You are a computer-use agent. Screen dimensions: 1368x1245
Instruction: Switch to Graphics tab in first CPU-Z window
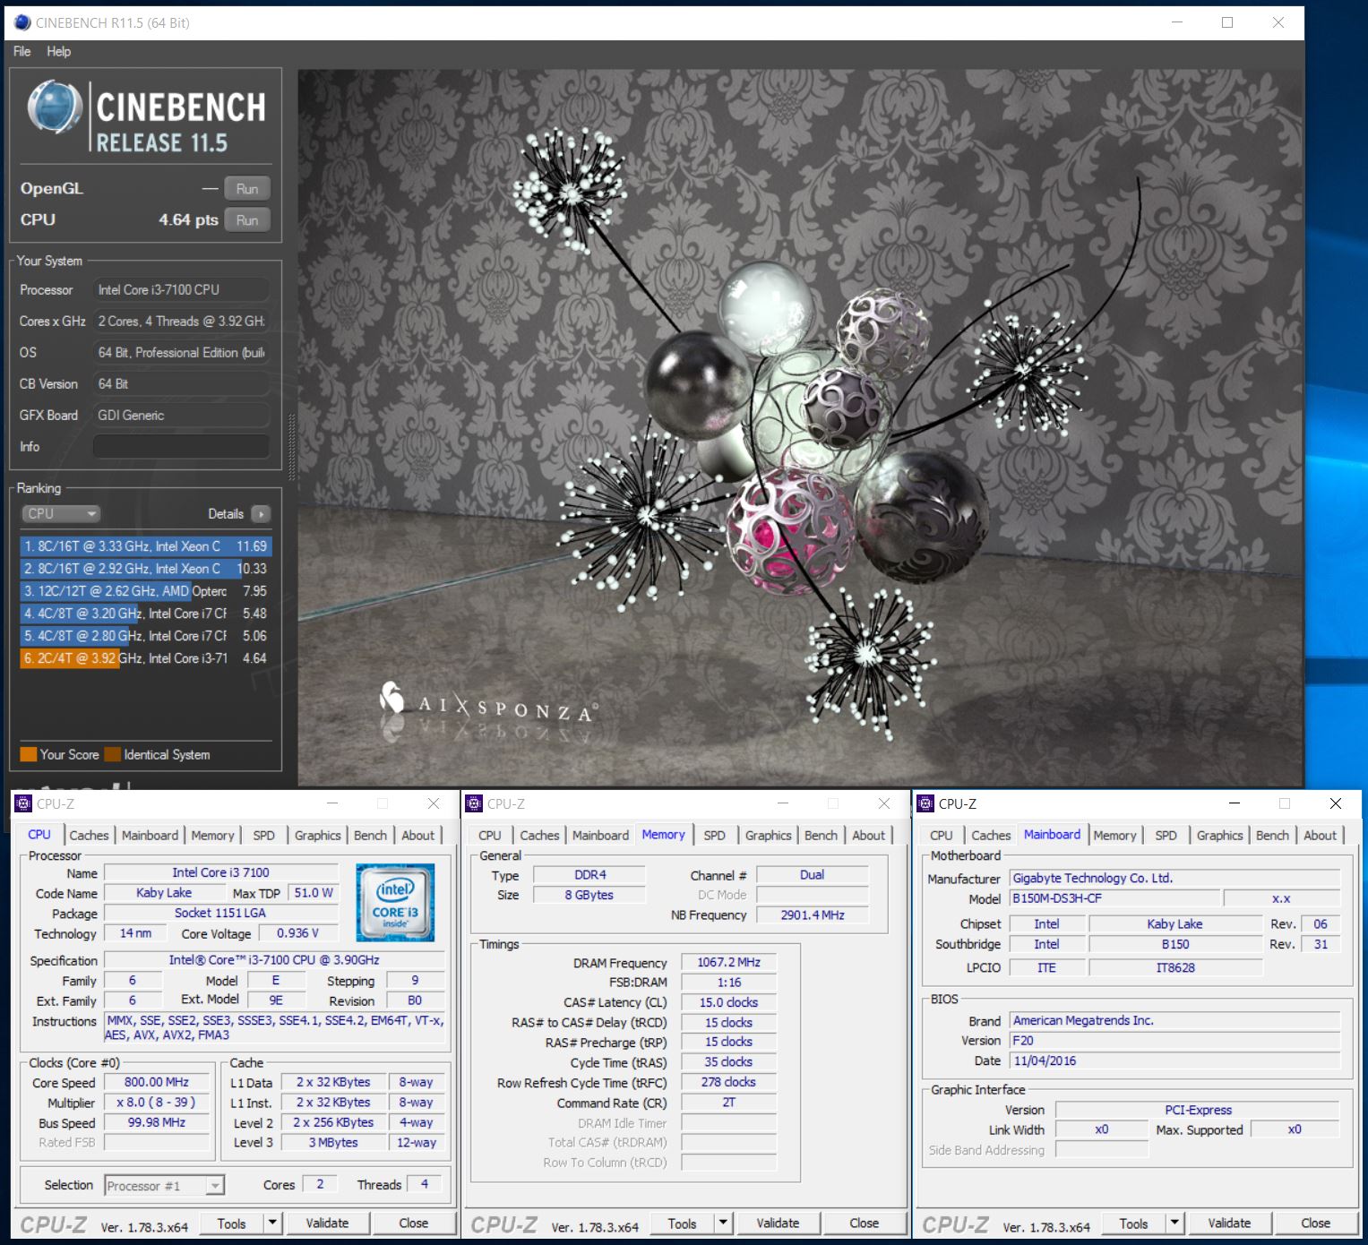[318, 836]
